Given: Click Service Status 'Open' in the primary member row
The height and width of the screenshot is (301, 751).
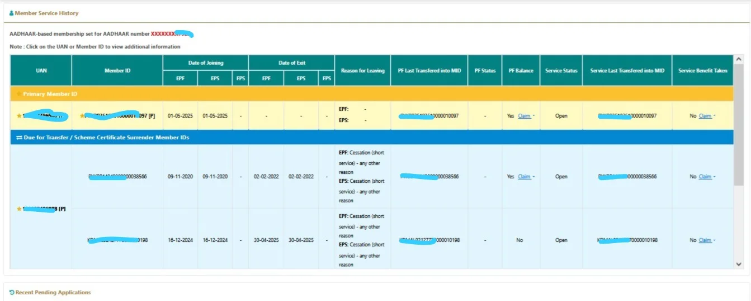Looking at the screenshot, I should pos(561,116).
